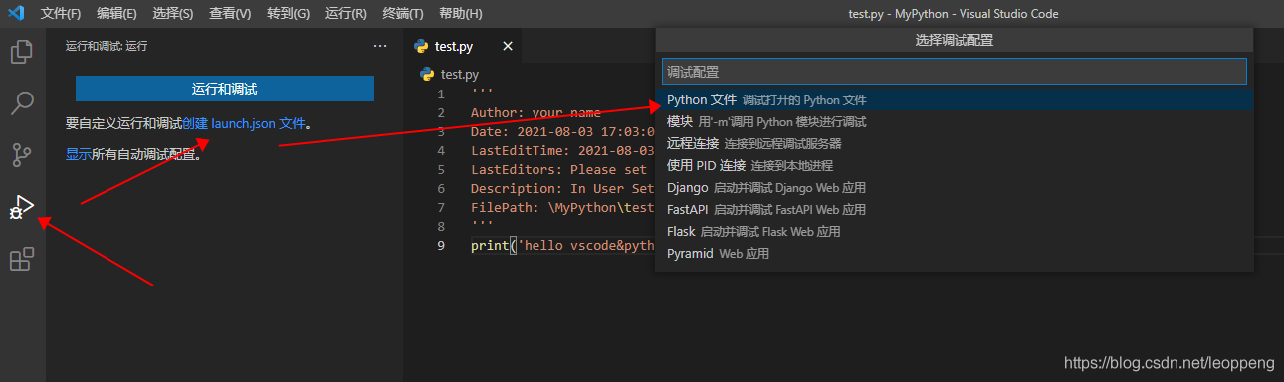1284x382 pixels.
Task: Open the sidebar more actions ellipsis
Action: 380,46
